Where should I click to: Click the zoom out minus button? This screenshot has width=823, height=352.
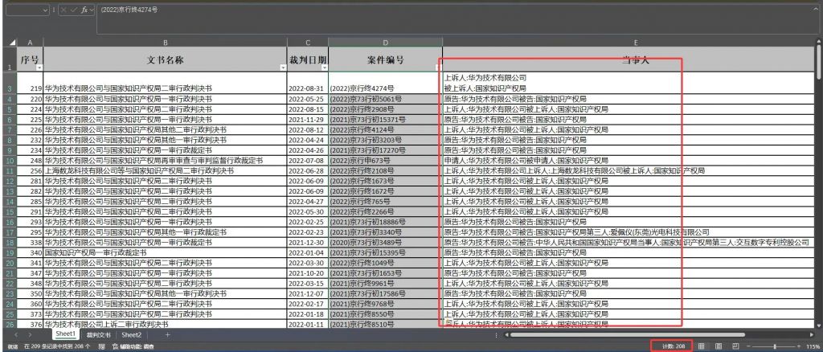749,346
